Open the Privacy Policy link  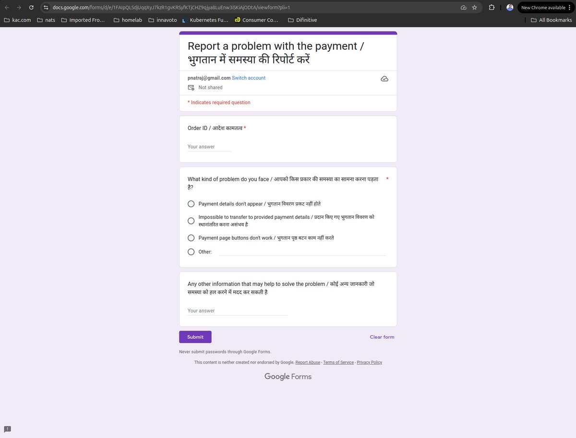pyautogui.click(x=370, y=362)
